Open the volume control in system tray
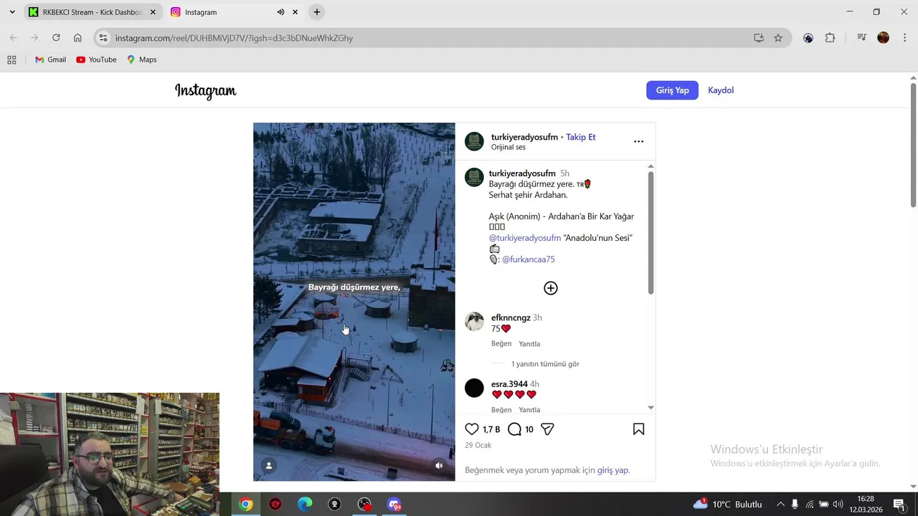918x516 pixels. (x=838, y=505)
